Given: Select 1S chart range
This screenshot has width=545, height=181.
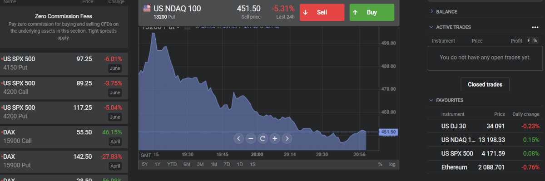Looking at the screenshot, I should click(253, 164).
